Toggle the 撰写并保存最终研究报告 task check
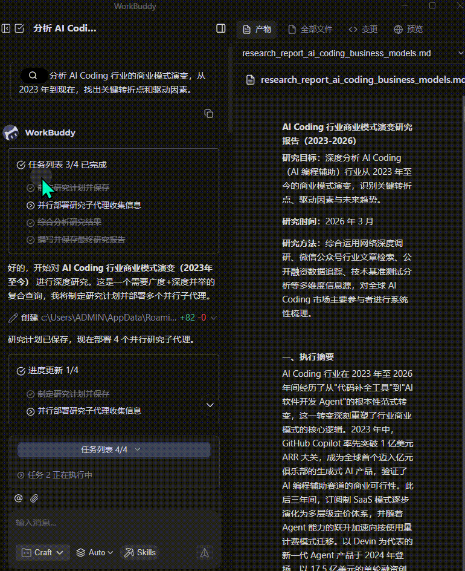The width and height of the screenshot is (465, 571). coord(31,240)
